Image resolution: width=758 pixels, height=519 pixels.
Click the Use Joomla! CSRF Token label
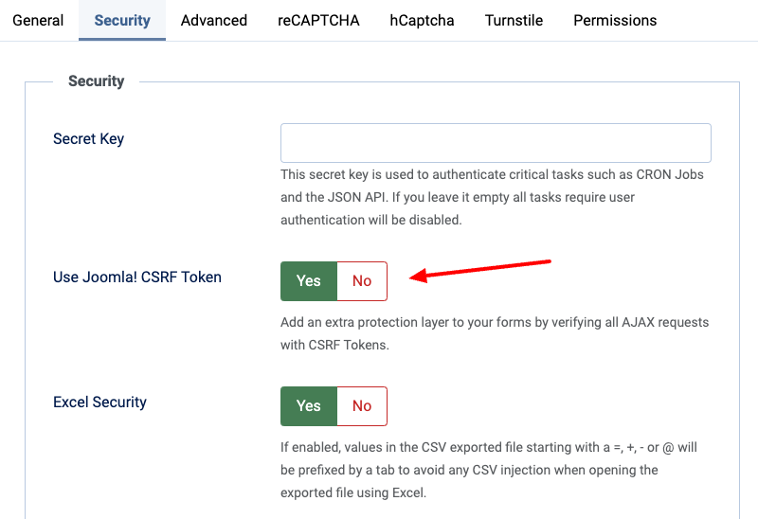coord(137,277)
